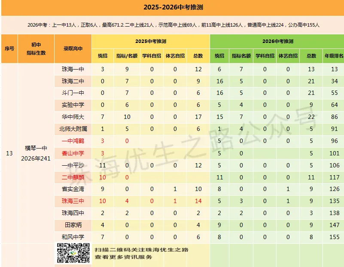Image resolution: width=344 pixels, height=267 pixels.
Task: Click the yellow '2025中考推测' group header
Action: pos(151,41)
